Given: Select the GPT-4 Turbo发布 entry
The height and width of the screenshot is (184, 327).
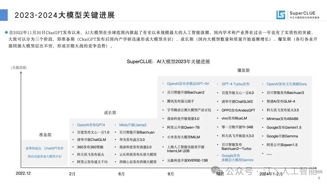Looking at the screenshot, I should coord(235,84).
